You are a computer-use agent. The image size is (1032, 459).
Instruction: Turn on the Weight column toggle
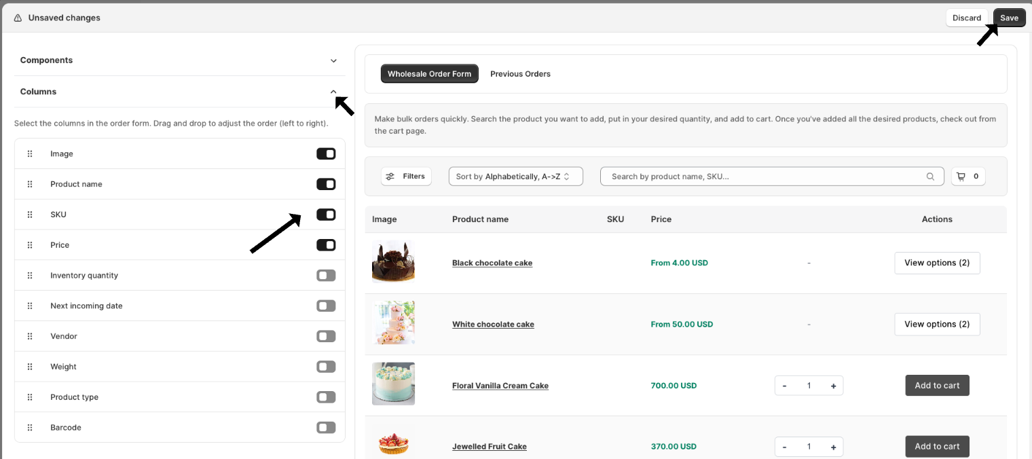coord(326,367)
